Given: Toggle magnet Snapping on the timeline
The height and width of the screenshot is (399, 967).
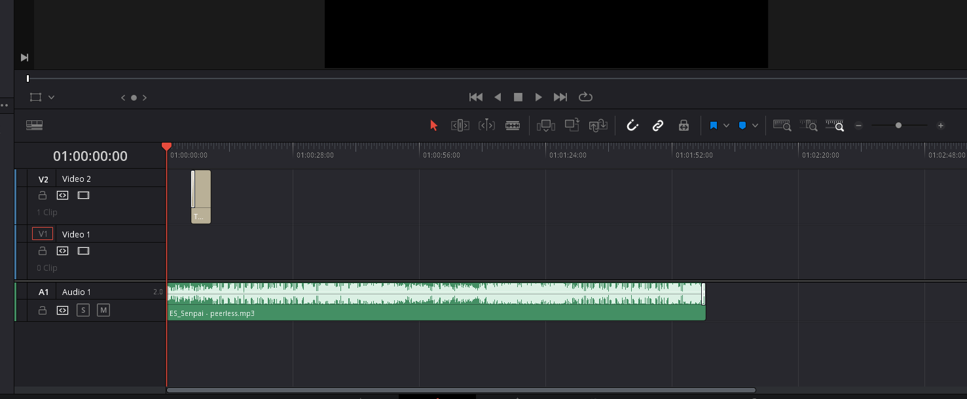Looking at the screenshot, I should pyautogui.click(x=632, y=126).
